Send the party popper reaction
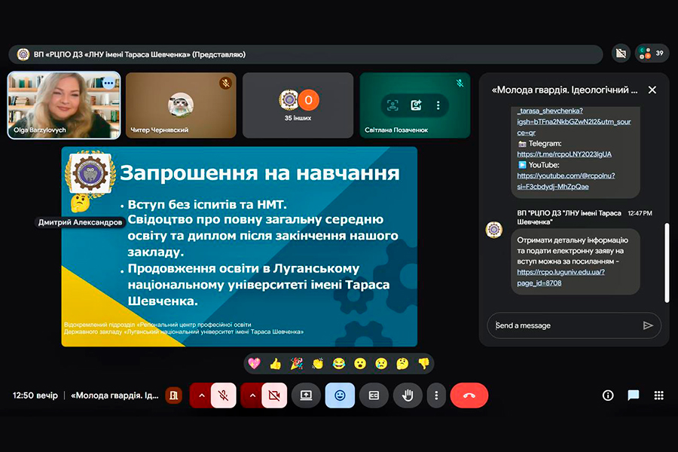This screenshot has height=452, width=678. tap(297, 364)
